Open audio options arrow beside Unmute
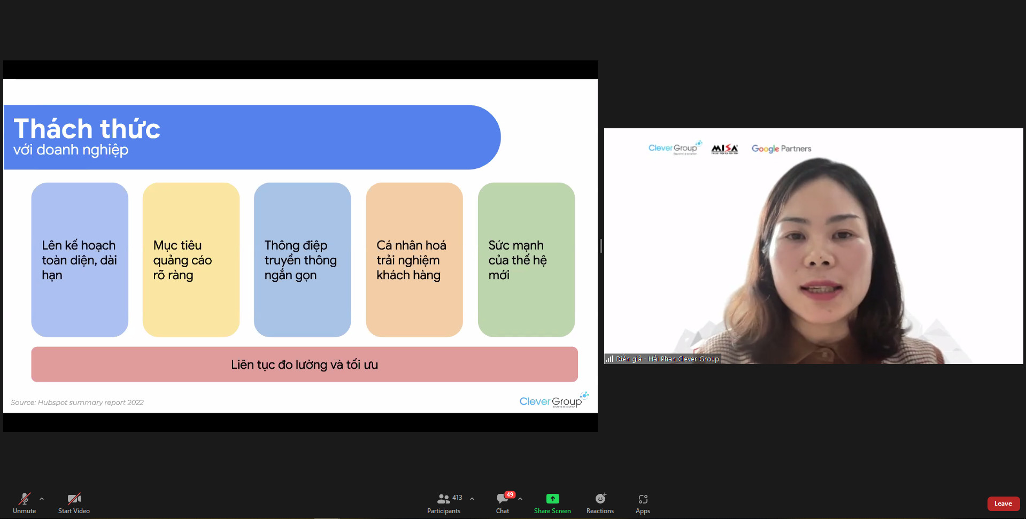The height and width of the screenshot is (519, 1026). pyautogui.click(x=42, y=499)
